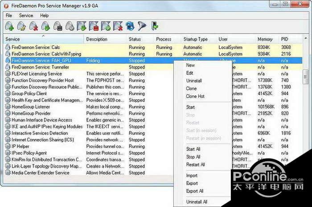Viewport: 312px width, 207px height.
Task: Click the icon beside FireDaemon Service: Tunnelier
Action: click(x=8, y=67)
